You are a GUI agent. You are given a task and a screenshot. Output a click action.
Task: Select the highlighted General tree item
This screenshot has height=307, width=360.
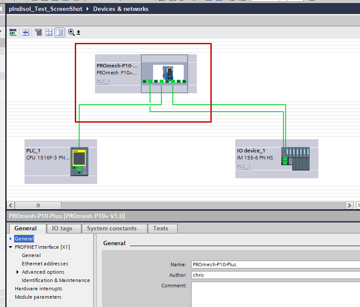click(24, 239)
